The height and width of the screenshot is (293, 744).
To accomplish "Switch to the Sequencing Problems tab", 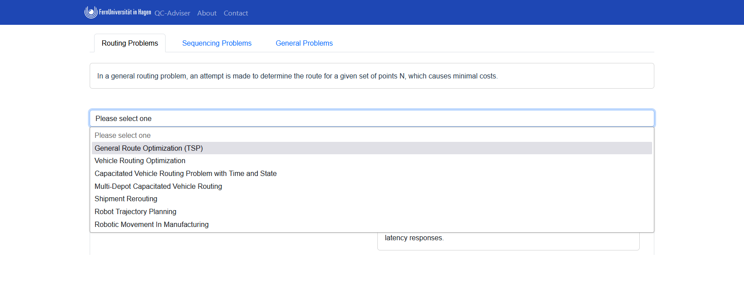I will pyautogui.click(x=217, y=43).
